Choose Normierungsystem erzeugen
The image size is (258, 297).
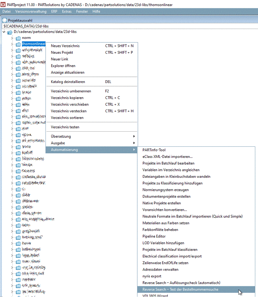[196, 190]
